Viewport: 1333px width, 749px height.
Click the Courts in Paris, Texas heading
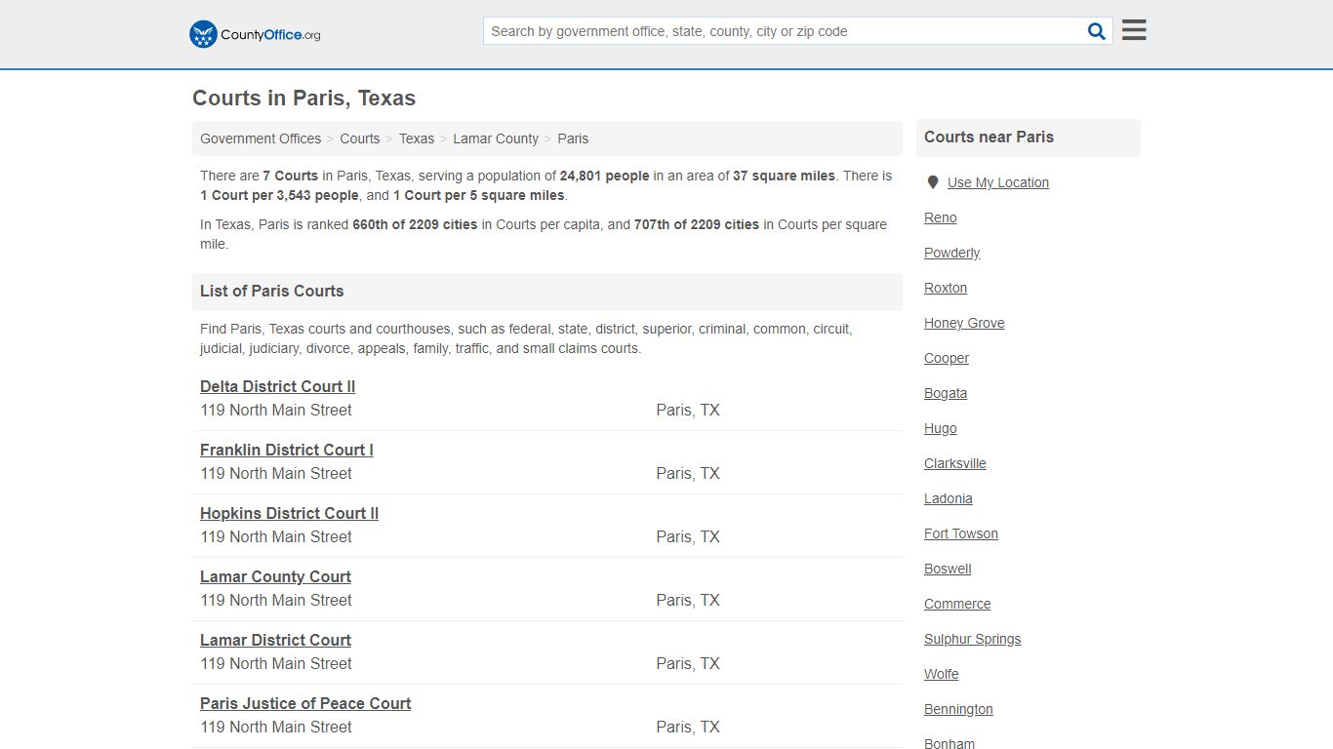coord(304,99)
